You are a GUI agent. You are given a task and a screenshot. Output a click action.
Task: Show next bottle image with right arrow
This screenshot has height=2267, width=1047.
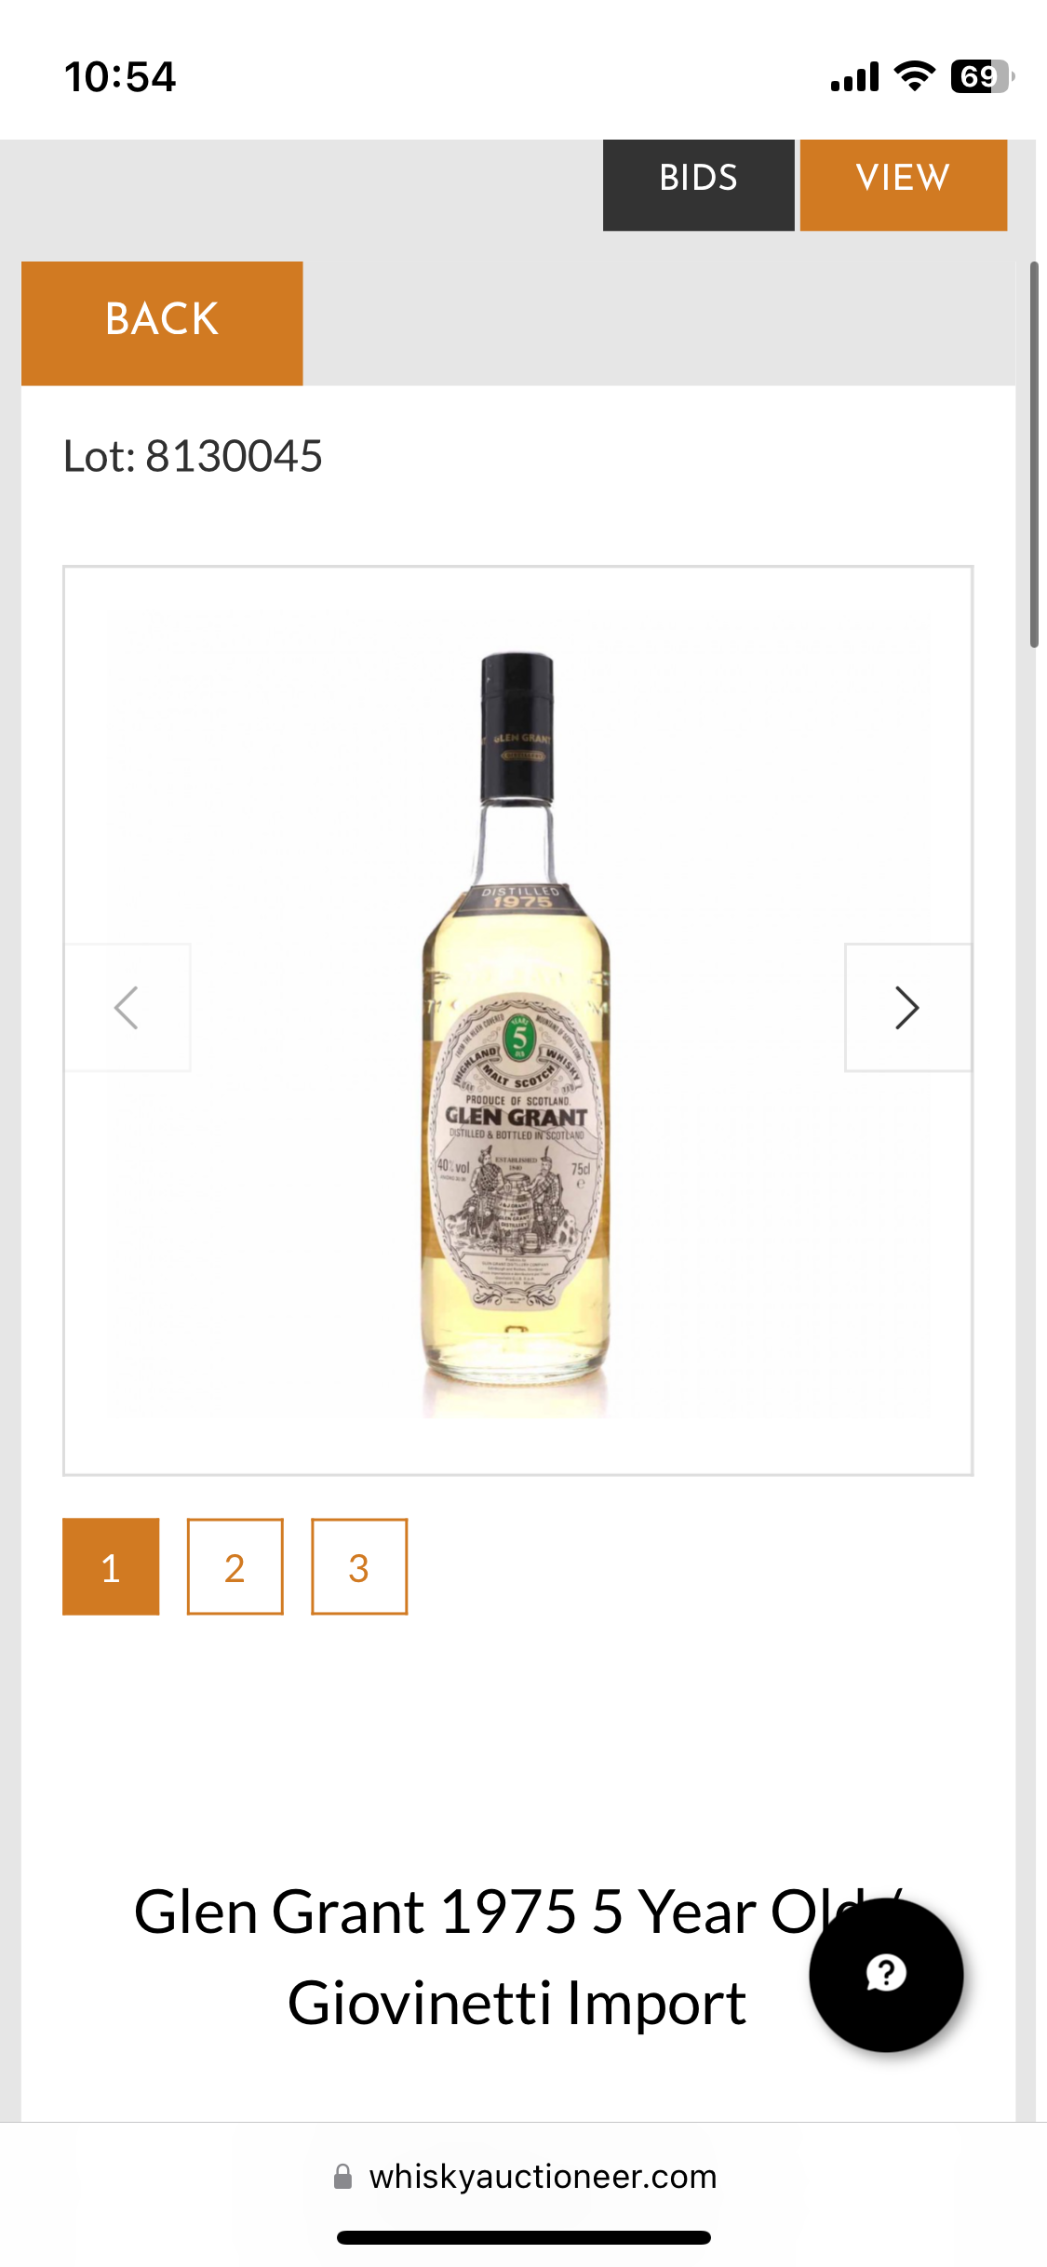pyautogui.click(x=907, y=1008)
